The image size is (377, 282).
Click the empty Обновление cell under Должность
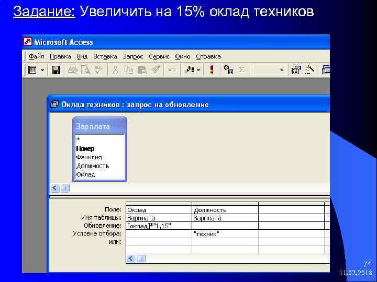coord(225,226)
